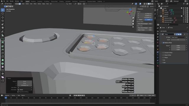Viewport: 189px width, 106px height.
Task: Hide the Circle object via eye icon
Action: [x=185, y=10]
